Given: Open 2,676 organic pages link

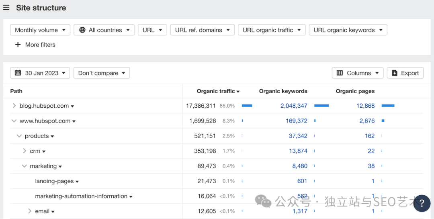Looking at the screenshot, I should 367,121.
